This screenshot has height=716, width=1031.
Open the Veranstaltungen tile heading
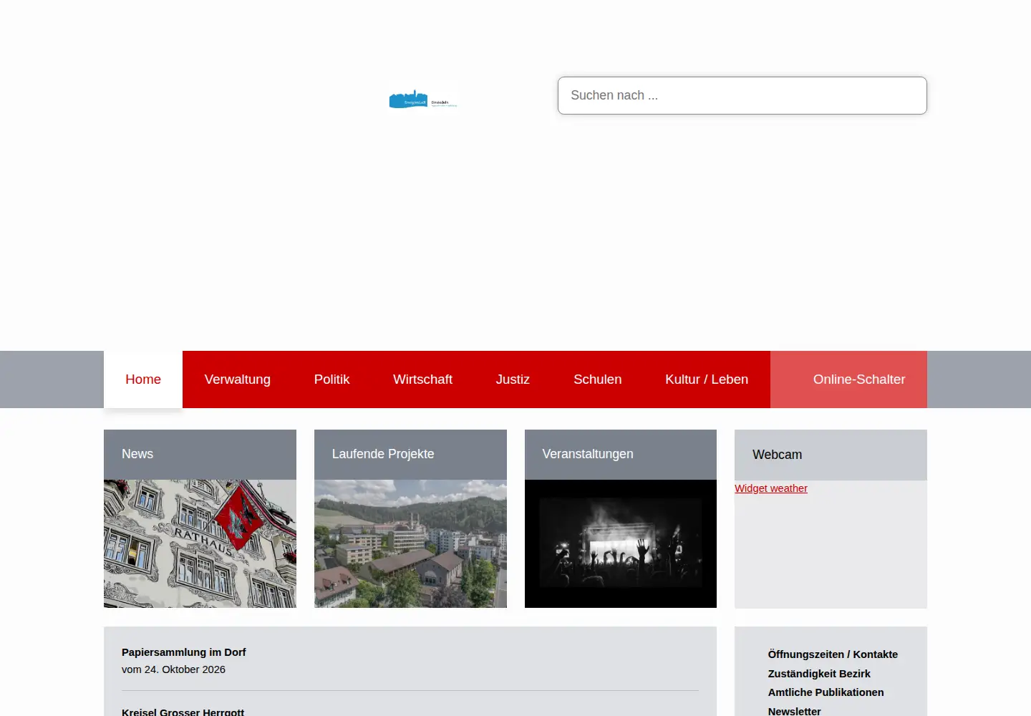pyautogui.click(x=621, y=455)
